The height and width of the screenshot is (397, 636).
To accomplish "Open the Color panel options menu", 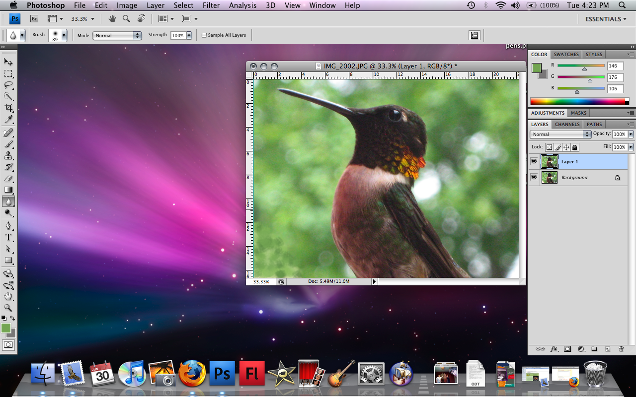I will (x=630, y=54).
